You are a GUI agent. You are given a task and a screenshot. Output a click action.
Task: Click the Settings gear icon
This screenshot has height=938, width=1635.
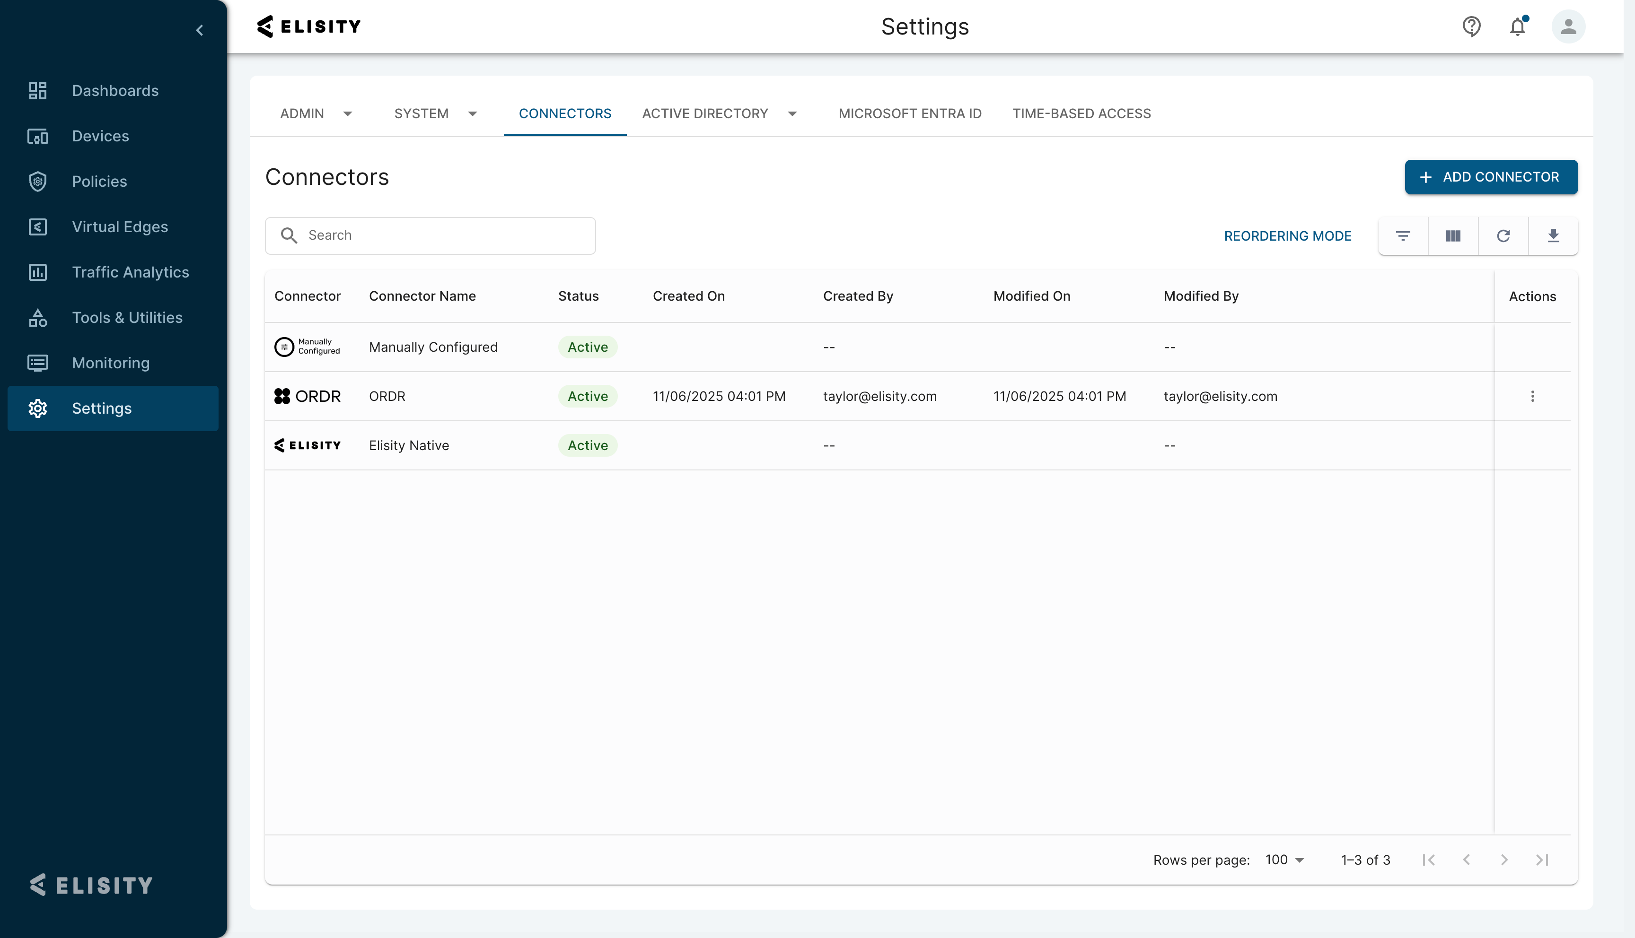38,408
